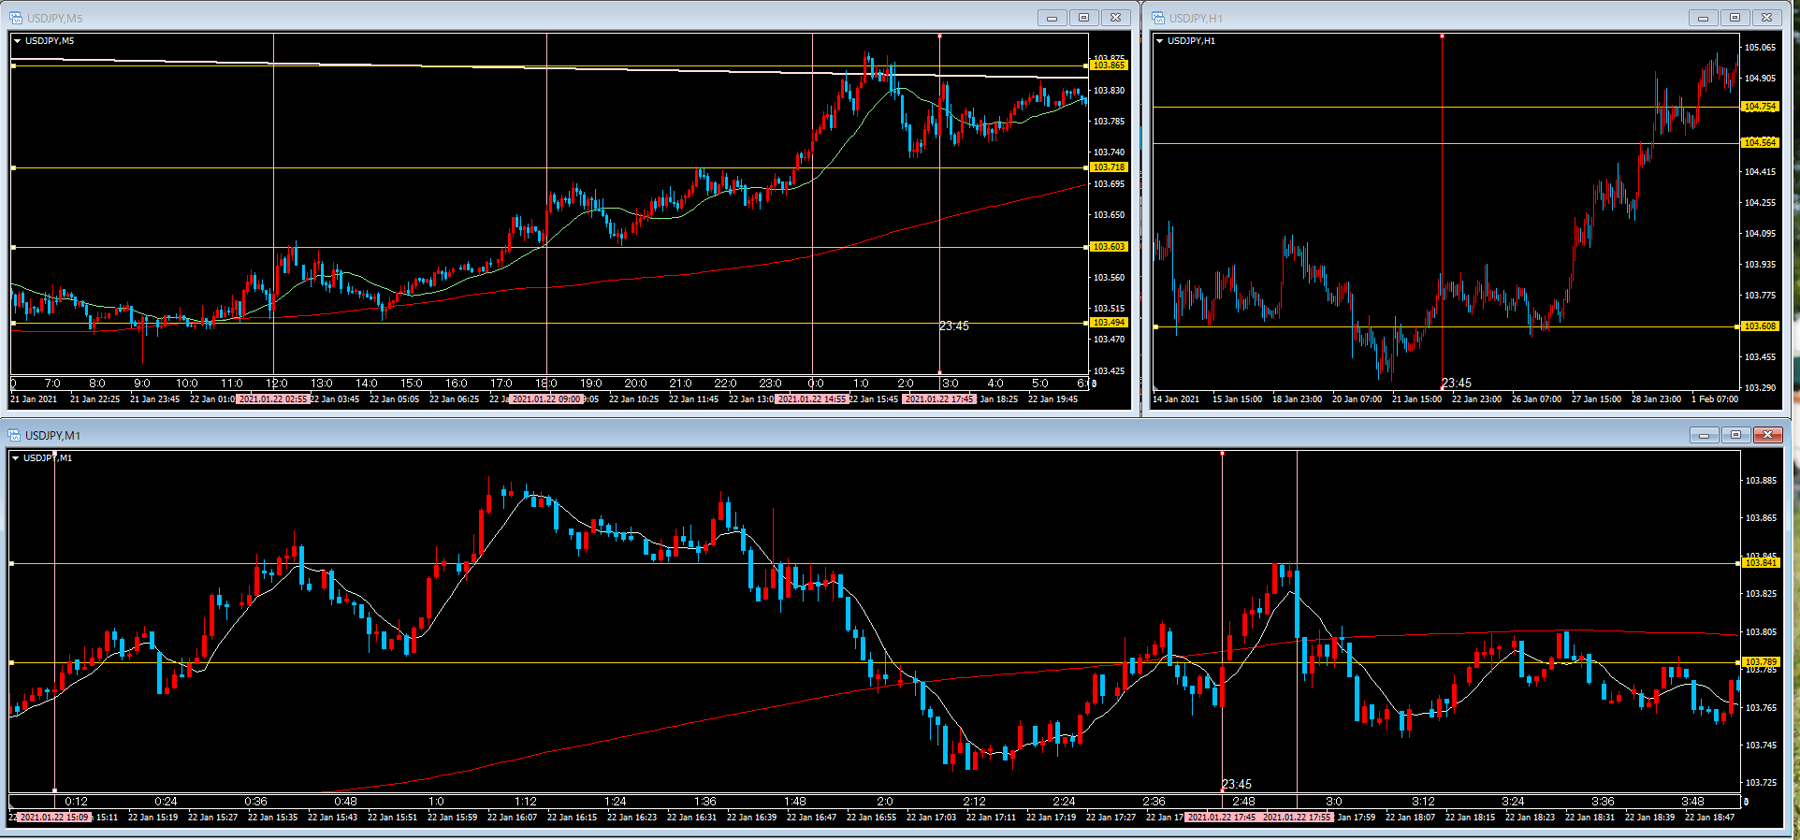
Task: Expand the USDJPY,M5 chart dropdown triangle
Action: tap(17, 41)
